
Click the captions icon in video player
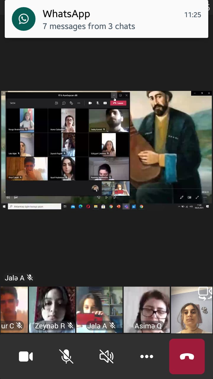(16, 197)
